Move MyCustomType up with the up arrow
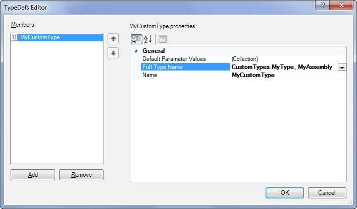 (x=113, y=39)
